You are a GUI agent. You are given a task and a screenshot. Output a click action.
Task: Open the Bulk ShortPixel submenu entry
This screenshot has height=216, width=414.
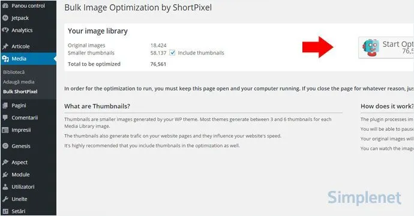[x=20, y=92]
